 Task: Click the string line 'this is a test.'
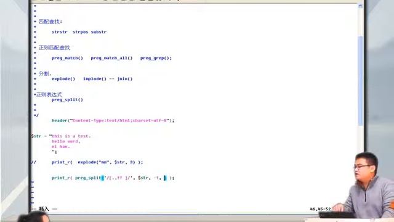click(71, 136)
